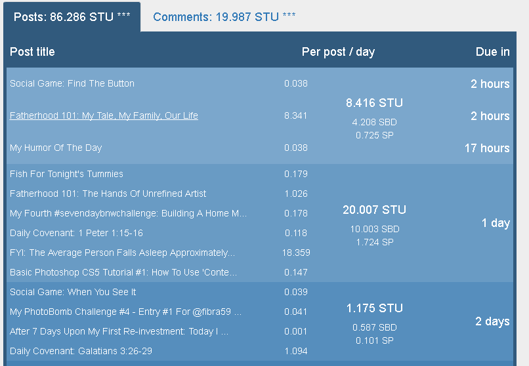Select the 4.208 SBD value
Screen dimensions: 529x366
[375, 122]
